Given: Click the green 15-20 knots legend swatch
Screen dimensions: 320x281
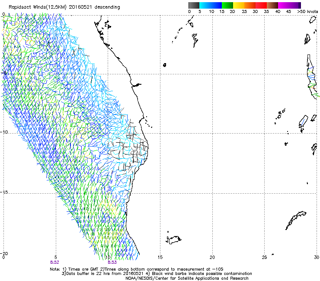Looking at the screenshot, I should coord(227,5).
